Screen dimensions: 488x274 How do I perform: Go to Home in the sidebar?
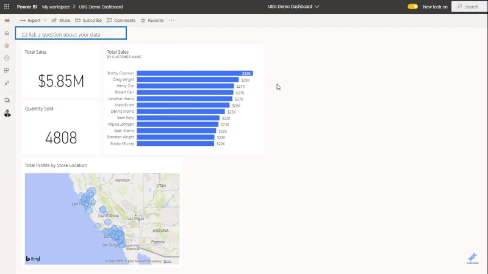(7, 33)
